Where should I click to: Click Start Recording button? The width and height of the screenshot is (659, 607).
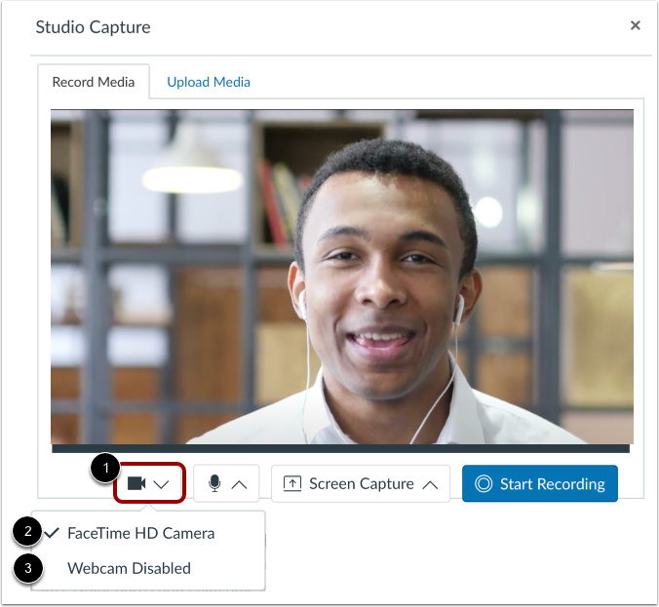coord(540,483)
